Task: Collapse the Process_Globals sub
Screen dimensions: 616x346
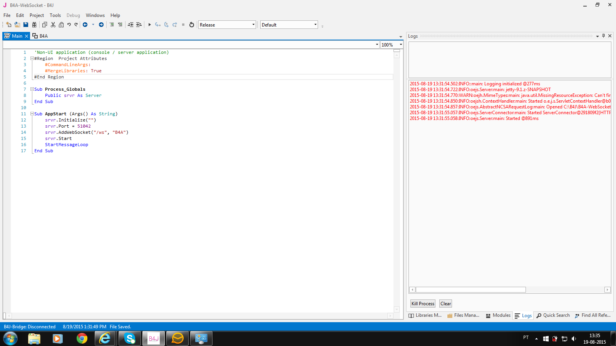Action: click(x=32, y=89)
